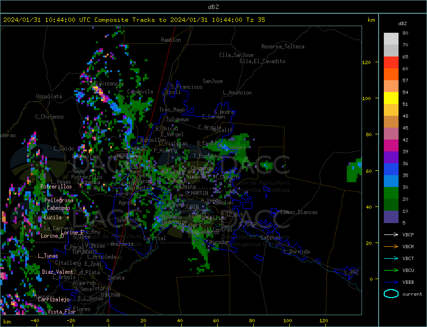Click the isolated green radar echo at east edge
This screenshot has height=327, width=427.
pos(354,170)
